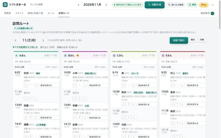Image resolution: width=221 pixels, height=138 pixels.
Task: Click the down arrow on 小林 visit
Action: pyautogui.click(x=85, y=85)
